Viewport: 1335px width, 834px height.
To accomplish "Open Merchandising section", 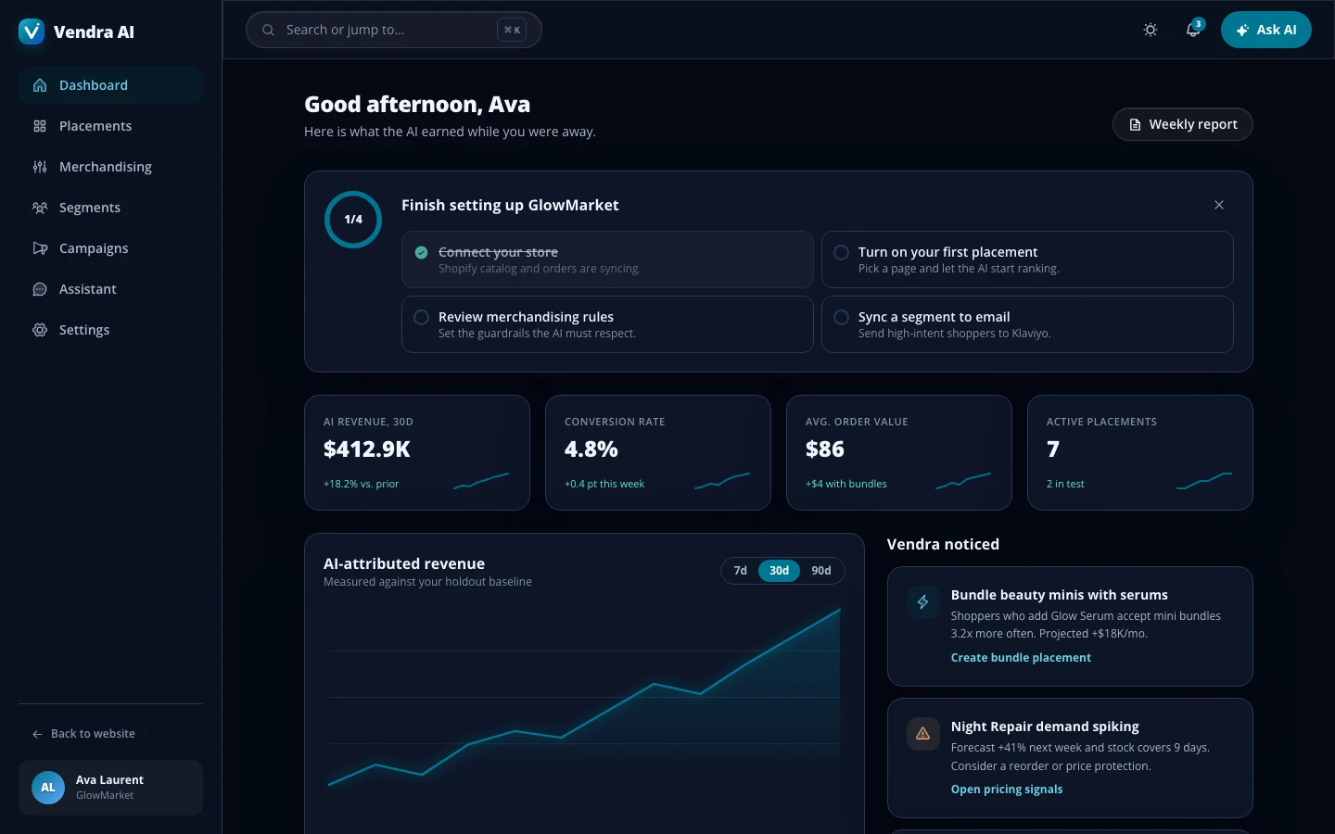I will (x=110, y=167).
